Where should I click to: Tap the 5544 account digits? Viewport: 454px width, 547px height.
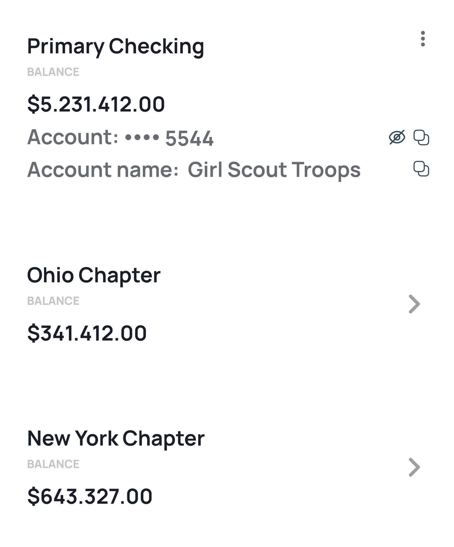click(x=189, y=139)
